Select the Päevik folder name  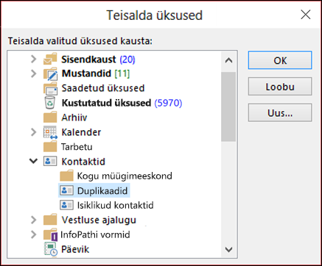[75, 249]
